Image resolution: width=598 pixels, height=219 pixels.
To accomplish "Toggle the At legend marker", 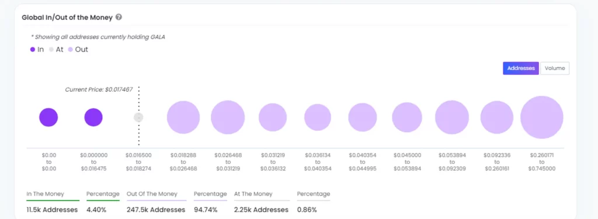I will (x=51, y=49).
